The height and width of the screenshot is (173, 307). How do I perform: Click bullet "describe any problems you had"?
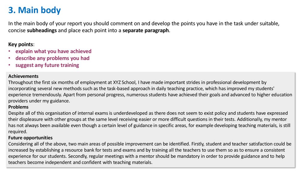(x=52, y=58)
